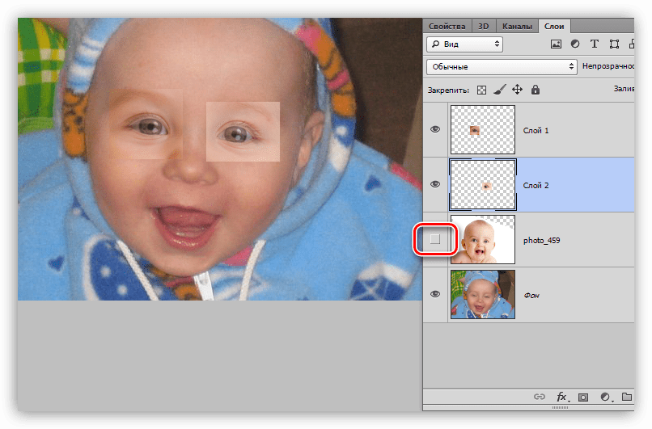Hide the Слой 1 layer
This screenshot has width=652, height=429.
[435, 129]
